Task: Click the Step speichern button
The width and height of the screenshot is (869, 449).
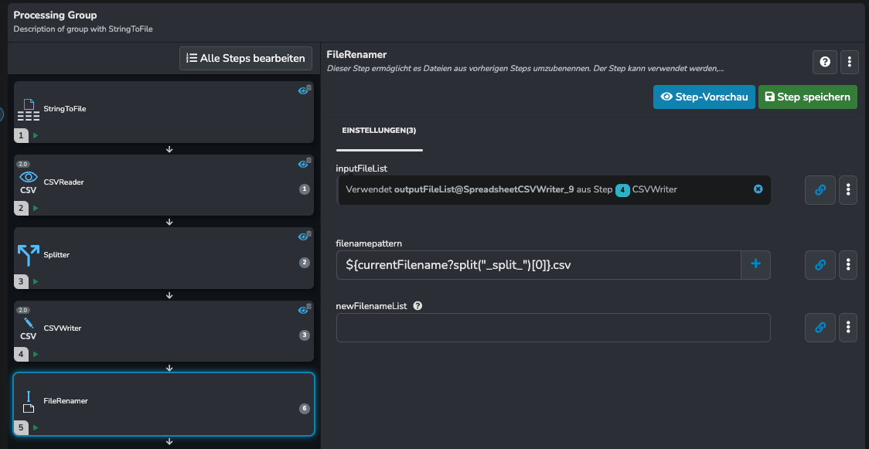Action: tap(807, 97)
